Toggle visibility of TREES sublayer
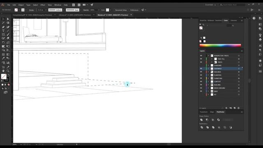The width and height of the screenshot is (263, 148). tap(201, 62)
